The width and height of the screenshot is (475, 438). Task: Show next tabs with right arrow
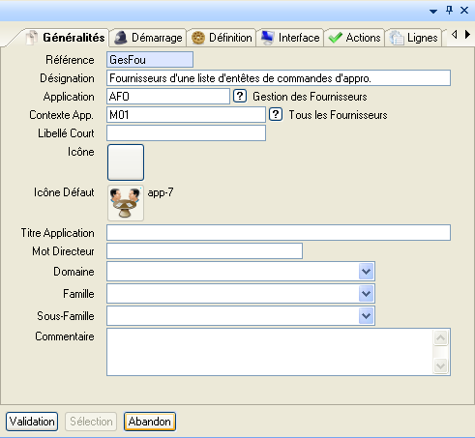click(x=467, y=34)
